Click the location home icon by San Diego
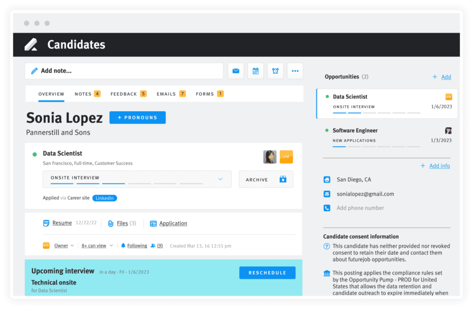473x309 pixels. 327,180
